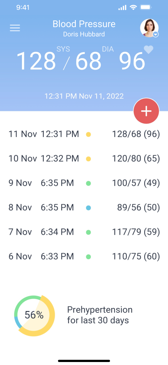168x365 pixels.
Task: Click the Wi-Fi status icon
Action: [133, 7]
